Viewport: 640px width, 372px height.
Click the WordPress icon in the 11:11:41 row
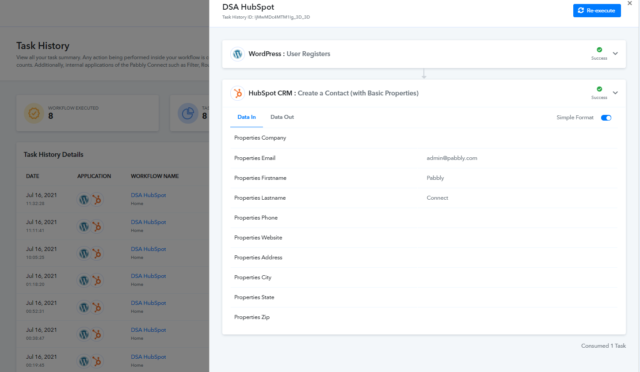(x=84, y=227)
